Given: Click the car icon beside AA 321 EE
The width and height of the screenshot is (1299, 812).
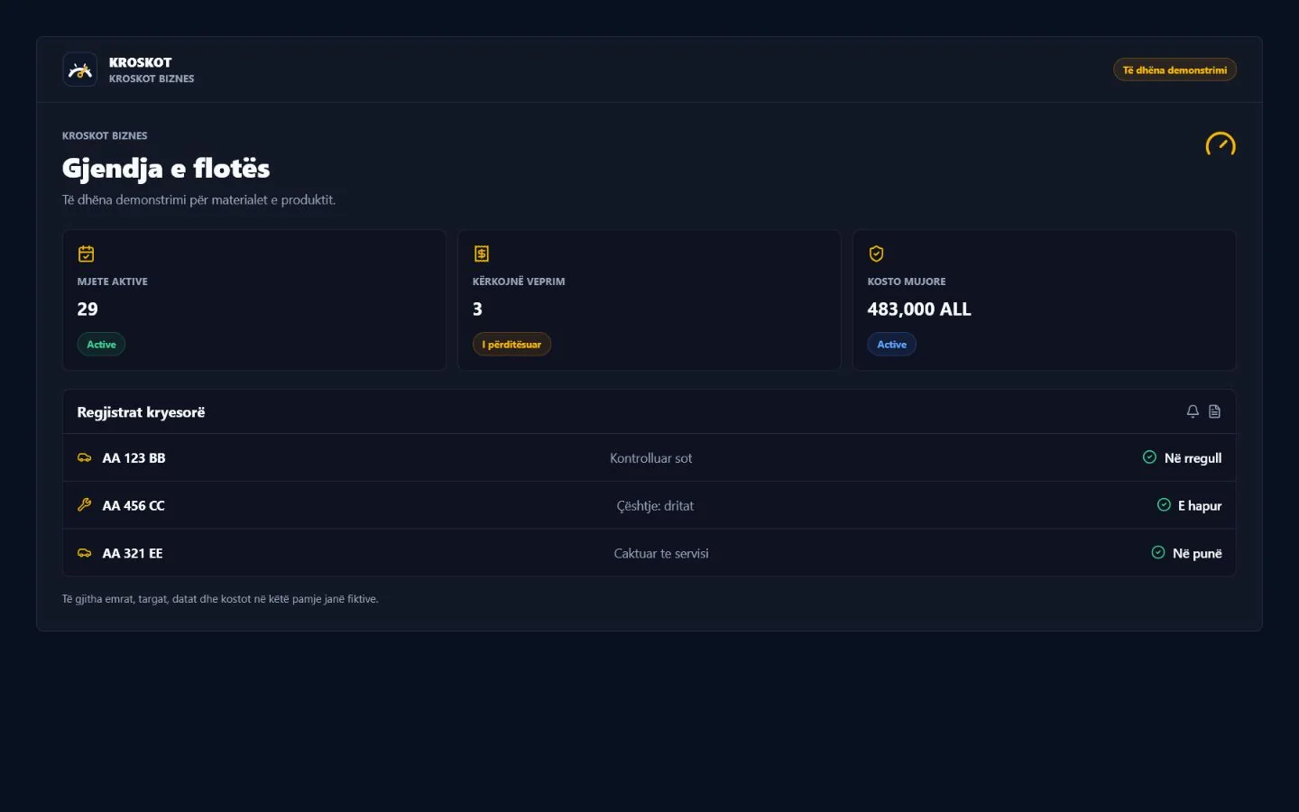Looking at the screenshot, I should click(84, 553).
